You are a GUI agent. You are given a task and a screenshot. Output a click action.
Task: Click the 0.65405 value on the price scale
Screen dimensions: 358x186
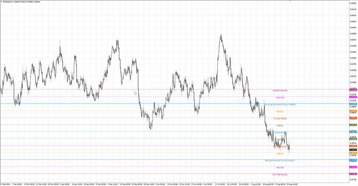pyautogui.click(x=353, y=4)
